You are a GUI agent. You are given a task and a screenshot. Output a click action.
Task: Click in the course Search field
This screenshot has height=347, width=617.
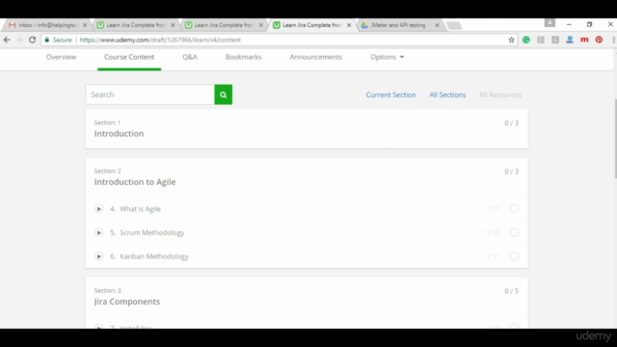pyautogui.click(x=150, y=94)
